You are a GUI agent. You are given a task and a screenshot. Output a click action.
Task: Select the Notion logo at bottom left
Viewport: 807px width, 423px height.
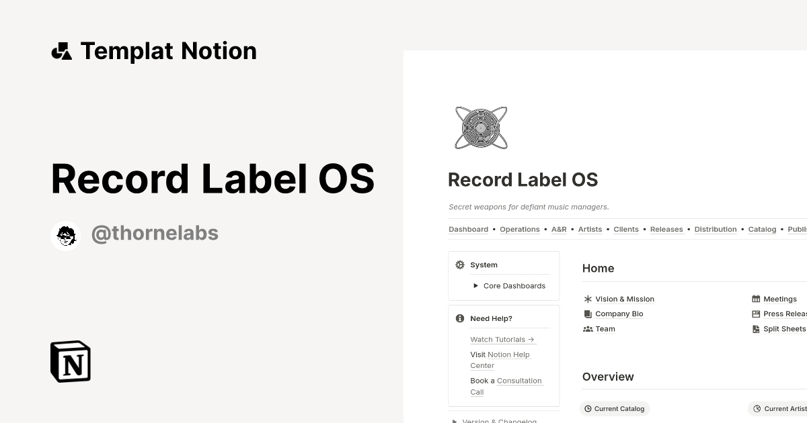click(x=69, y=361)
